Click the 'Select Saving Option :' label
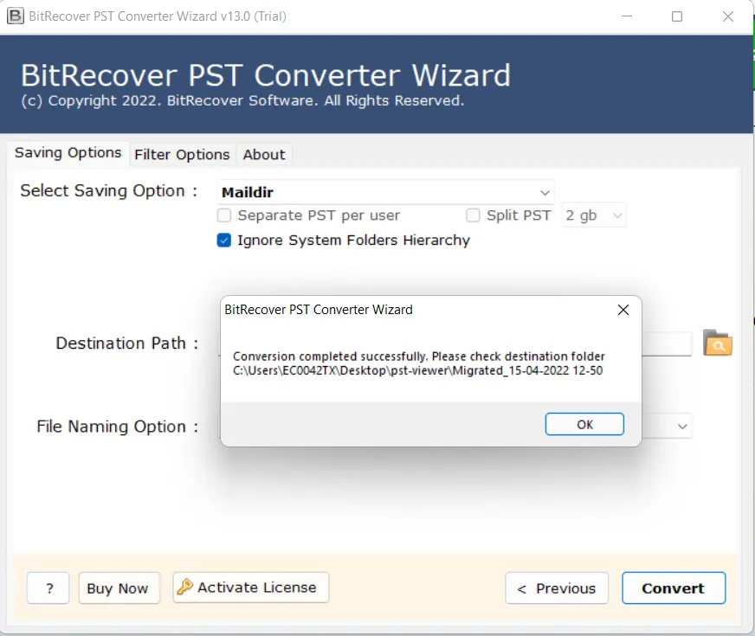Image resolution: width=755 pixels, height=636 pixels. coord(109,190)
